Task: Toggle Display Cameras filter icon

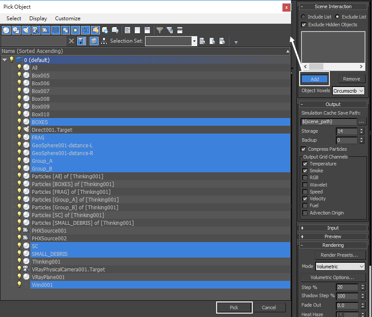Action: (36, 30)
